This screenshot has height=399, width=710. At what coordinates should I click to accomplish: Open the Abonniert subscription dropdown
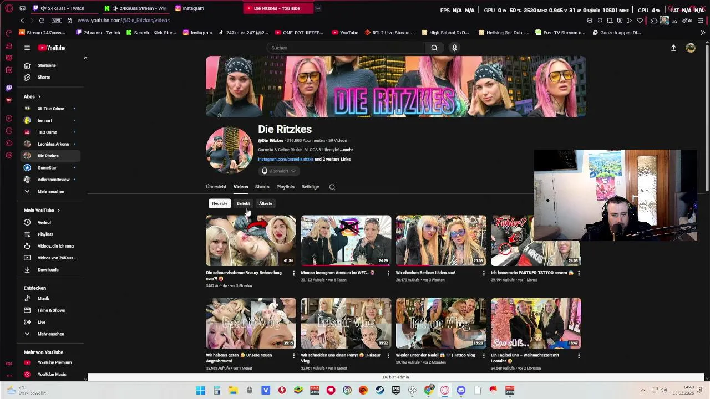click(279, 171)
